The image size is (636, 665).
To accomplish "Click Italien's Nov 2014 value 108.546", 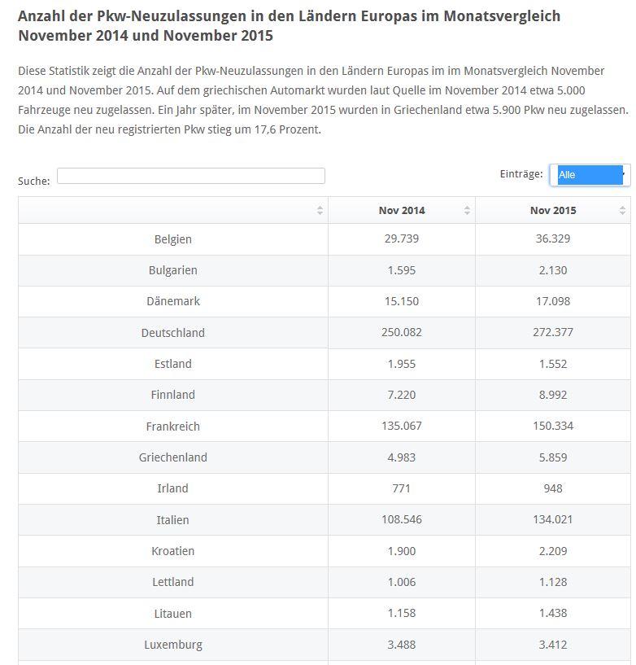I will click(x=402, y=520).
